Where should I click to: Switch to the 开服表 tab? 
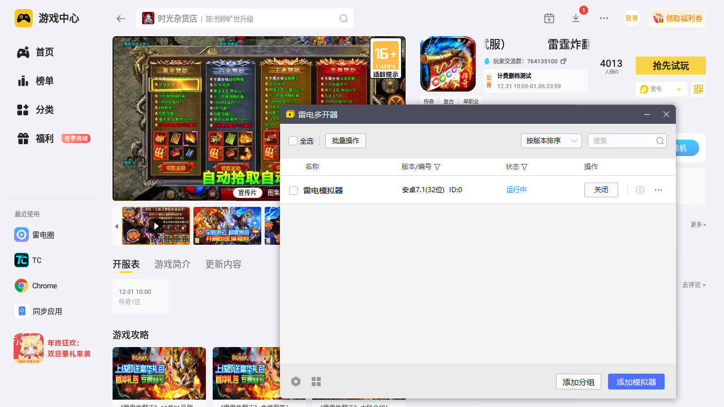click(x=126, y=264)
